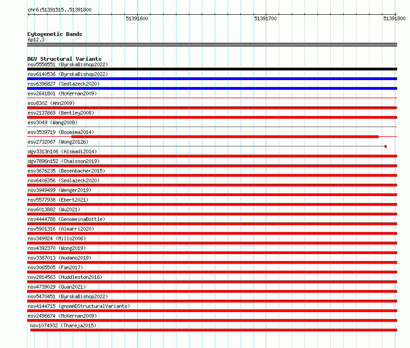Open variant esv2641801 (McKernan2009)

click(62, 93)
